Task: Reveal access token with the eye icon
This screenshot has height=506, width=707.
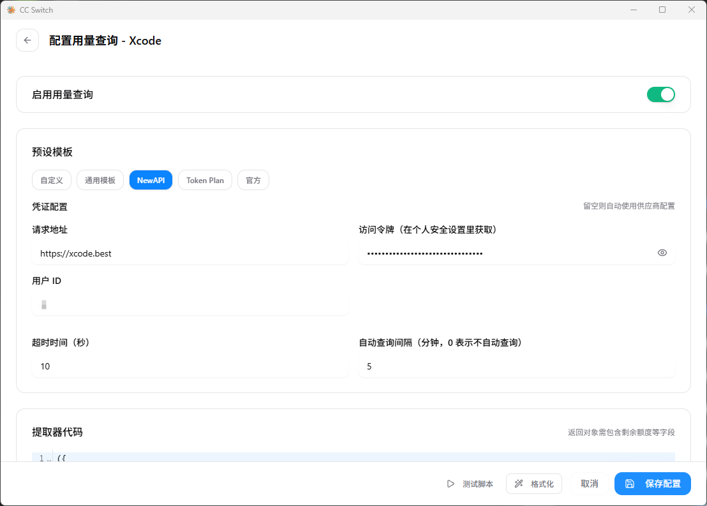Action: 662,253
